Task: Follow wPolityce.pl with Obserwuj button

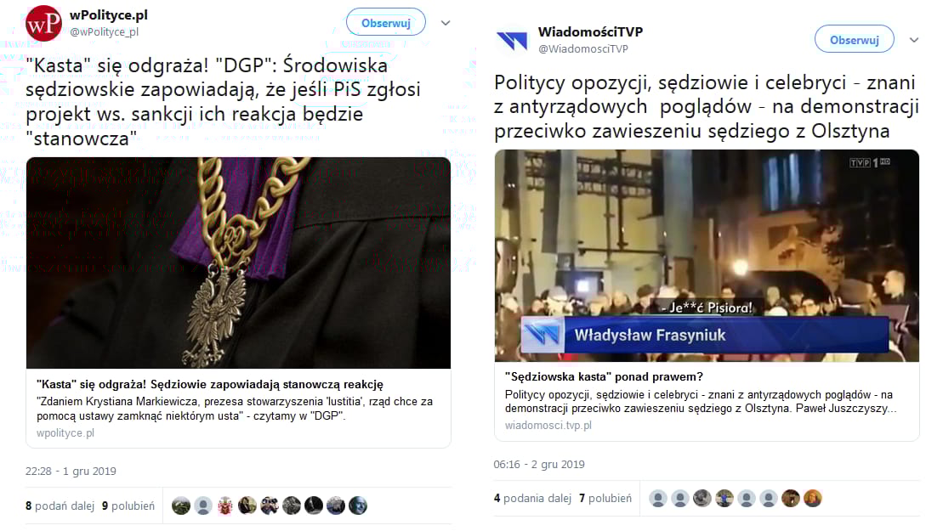Action: click(385, 23)
